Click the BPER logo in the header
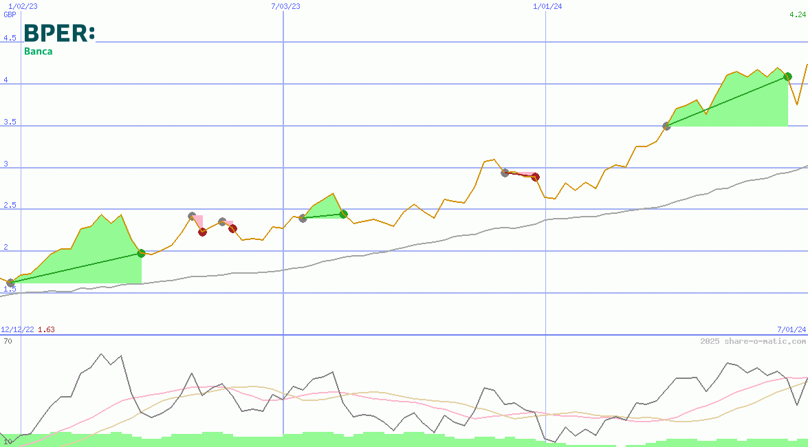This screenshot has width=808, height=447. pos(59,33)
